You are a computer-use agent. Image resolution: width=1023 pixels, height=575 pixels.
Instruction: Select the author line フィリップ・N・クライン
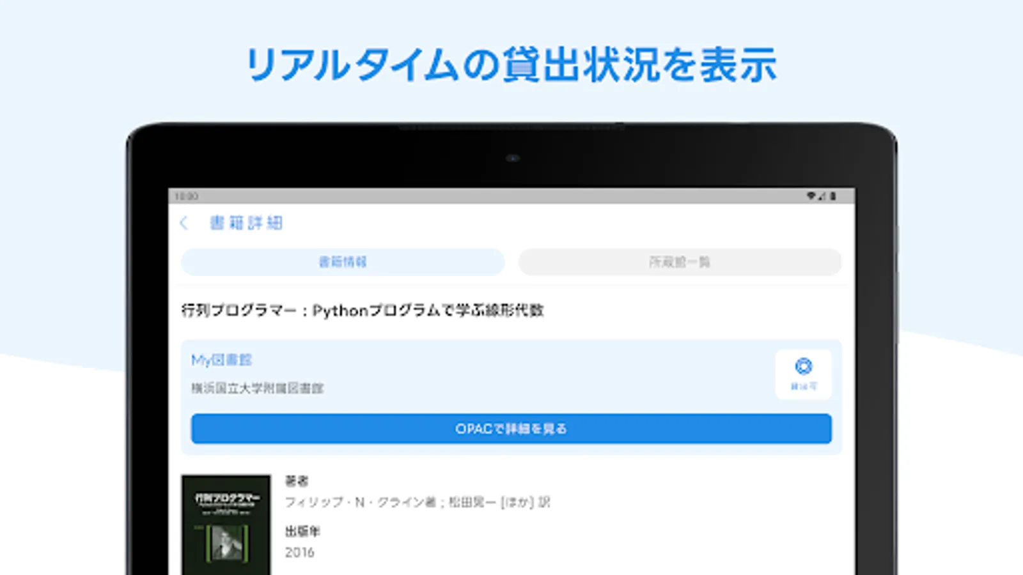point(417,502)
